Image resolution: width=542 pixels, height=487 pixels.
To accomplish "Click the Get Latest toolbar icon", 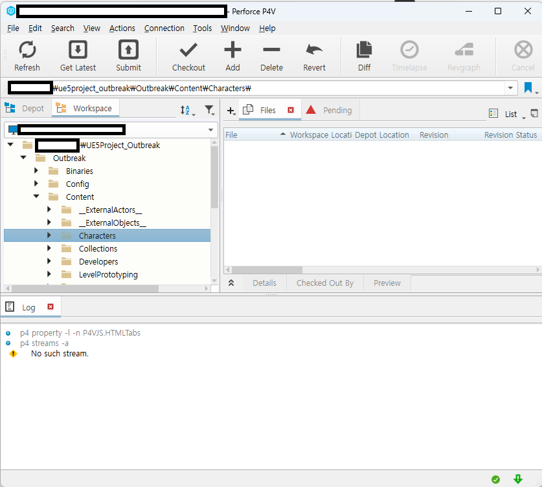I will [x=78, y=50].
